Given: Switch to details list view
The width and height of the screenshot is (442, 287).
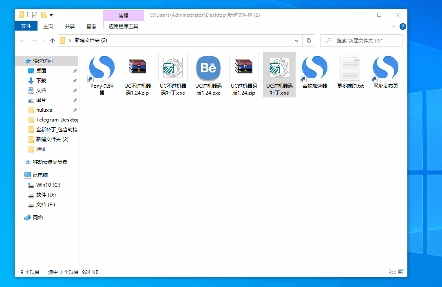Looking at the screenshot, I should [392, 272].
